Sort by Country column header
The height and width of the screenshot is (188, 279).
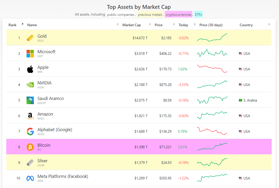point(246,25)
